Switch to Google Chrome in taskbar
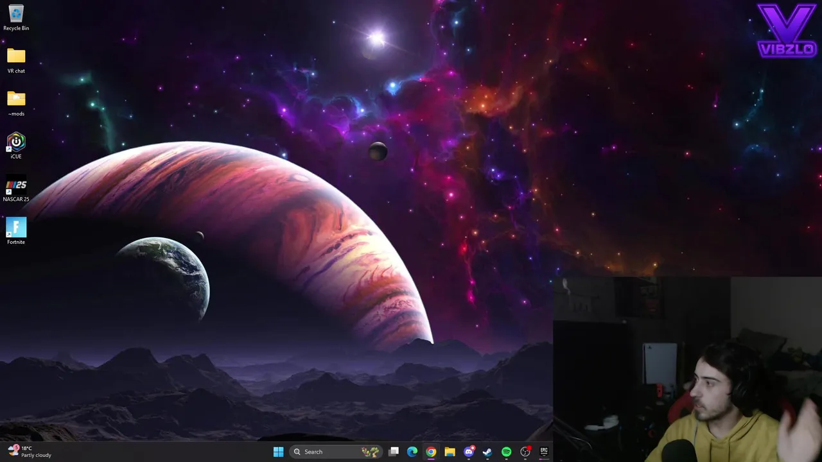 click(x=431, y=452)
